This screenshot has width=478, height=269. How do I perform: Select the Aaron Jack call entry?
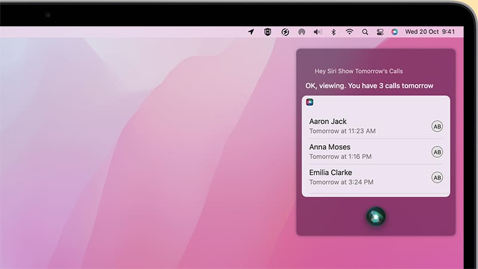coord(376,126)
